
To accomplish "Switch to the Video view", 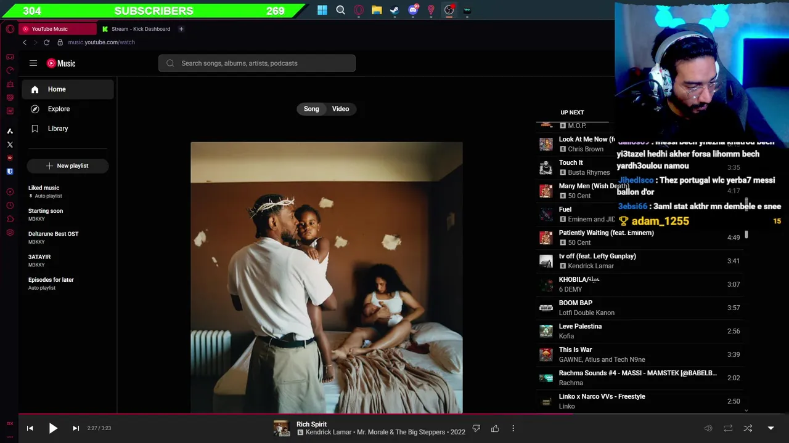I will click(x=340, y=109).
